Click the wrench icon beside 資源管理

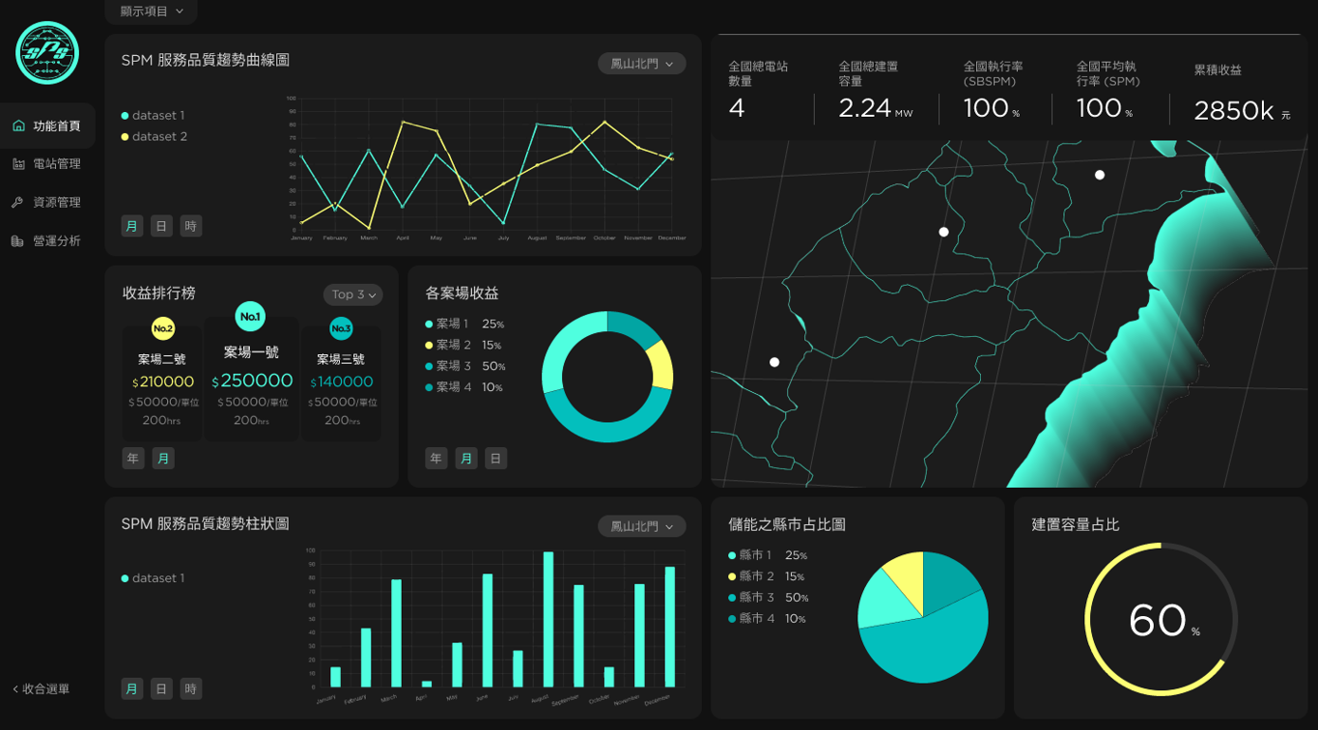coord(17,203)
